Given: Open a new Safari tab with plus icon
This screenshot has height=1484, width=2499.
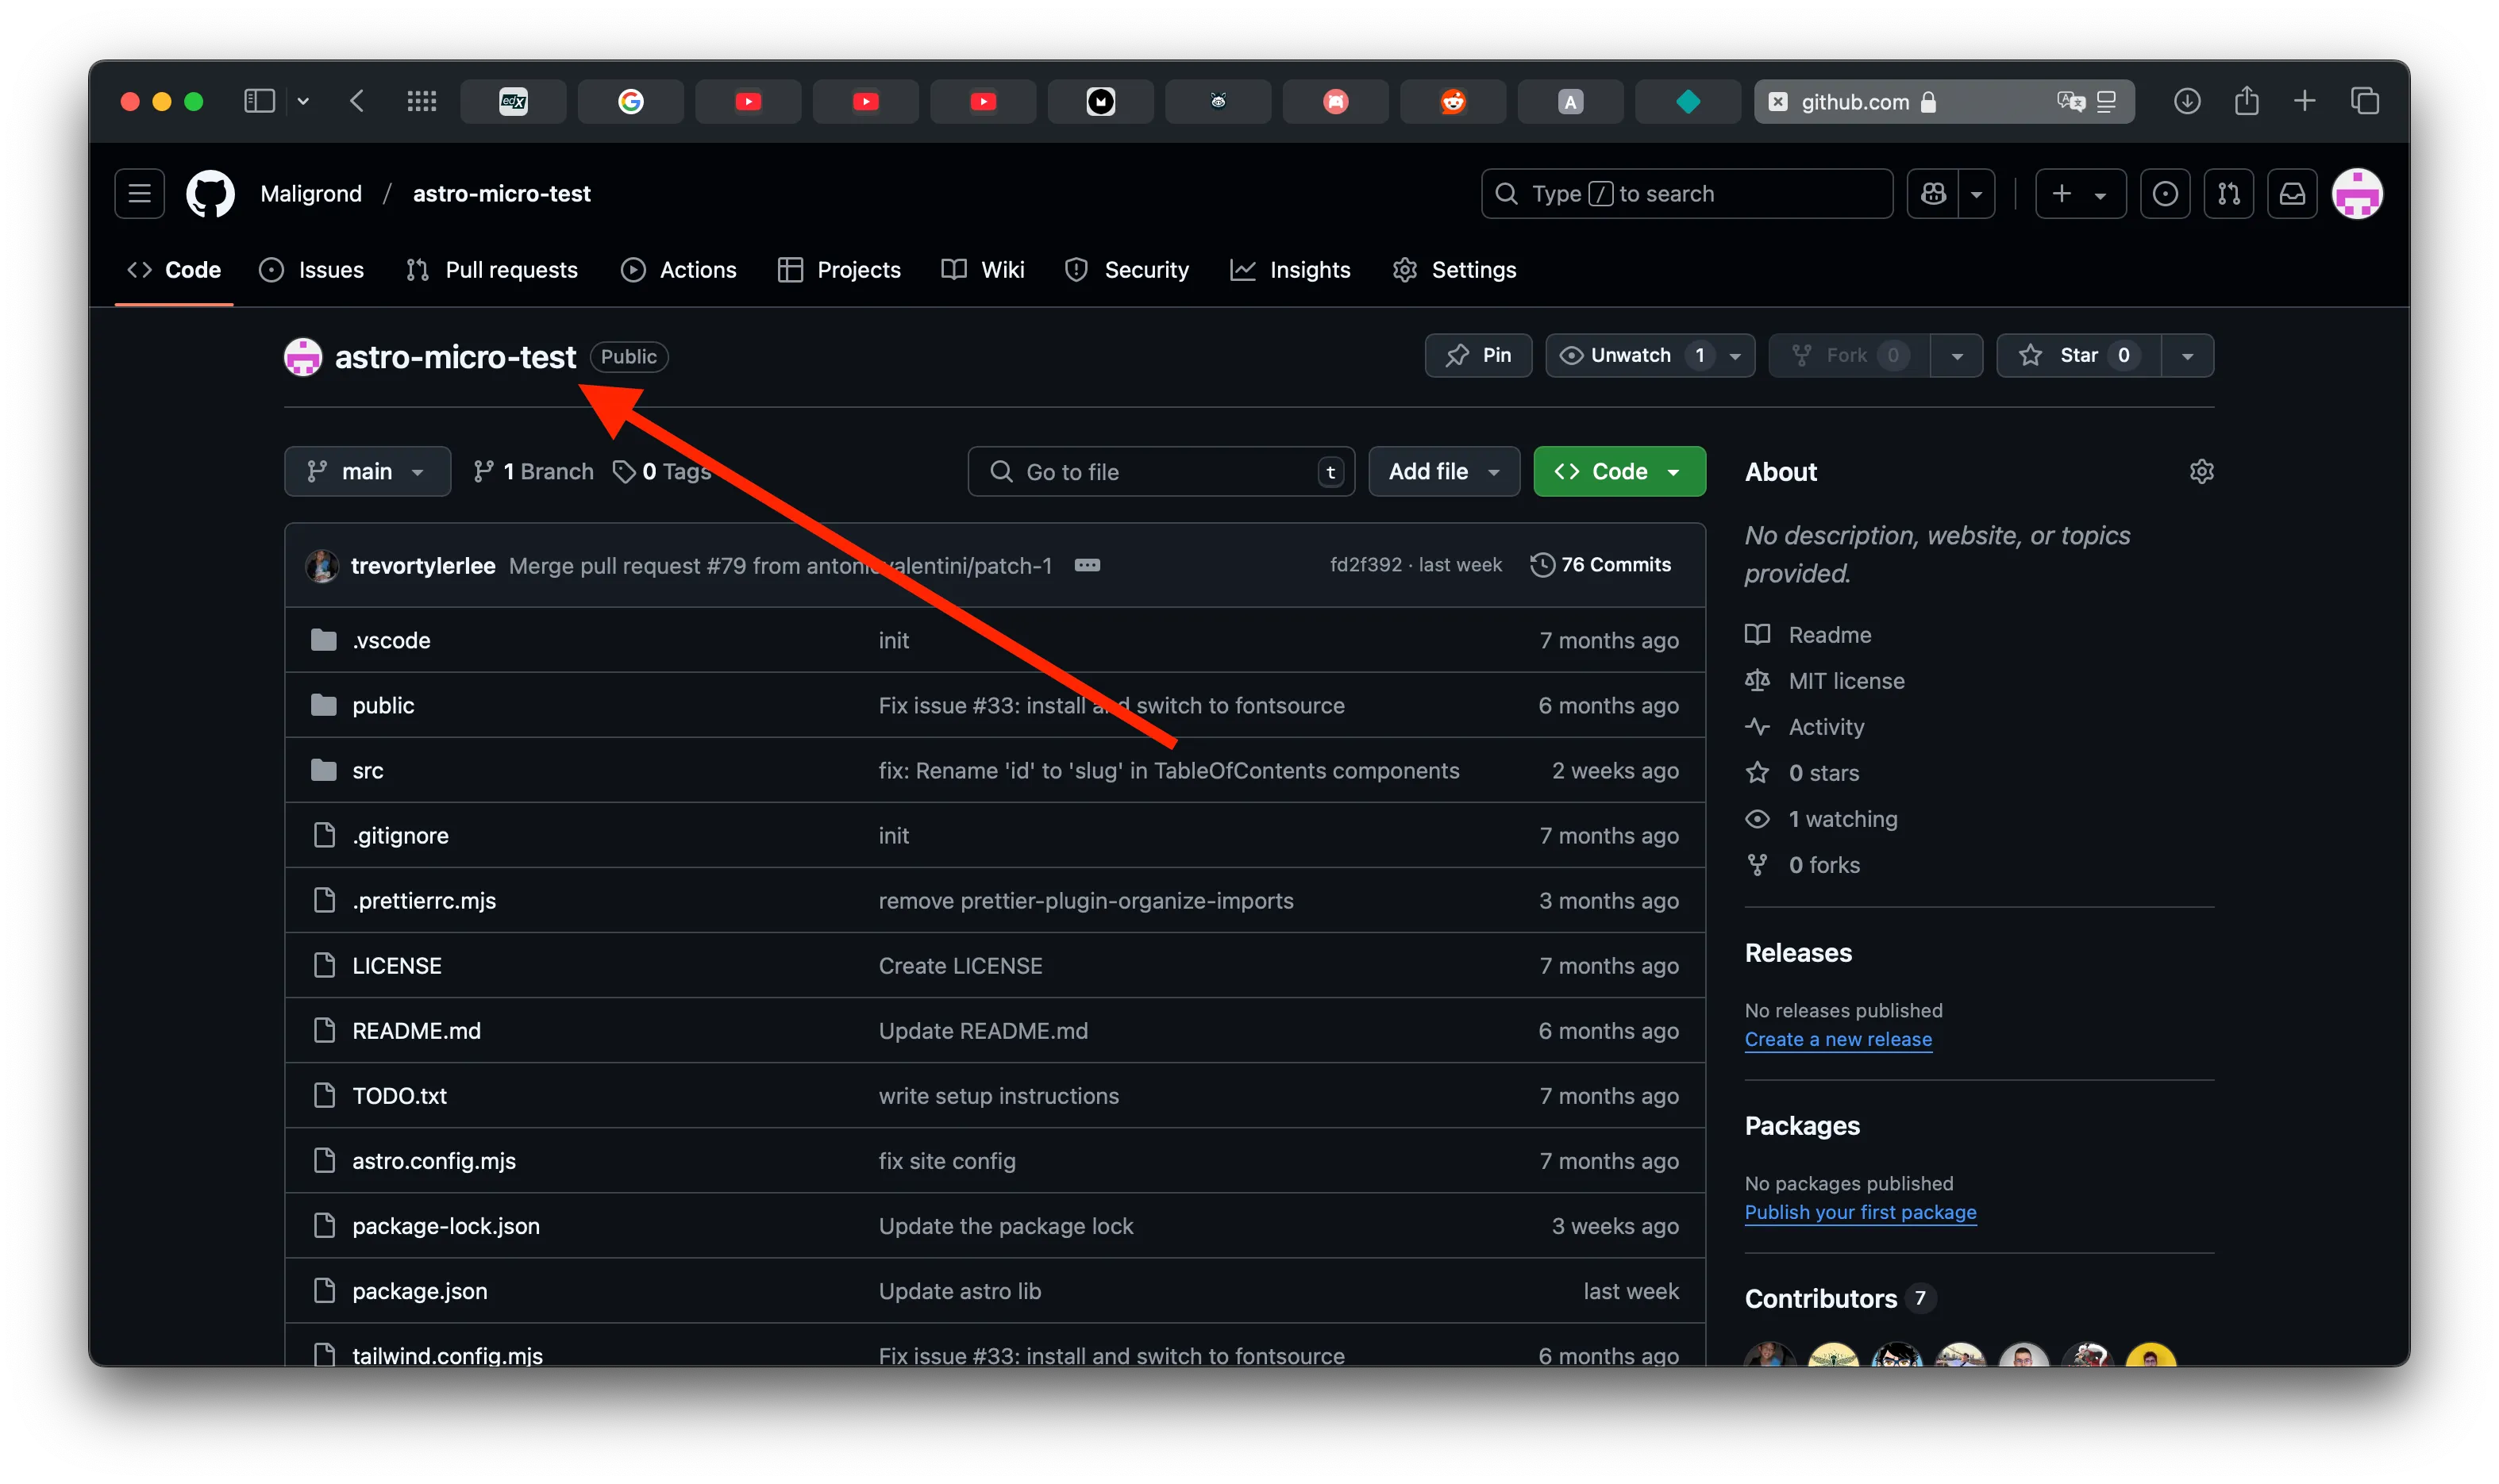Looking at the screenshot, I should (2304, 101).
